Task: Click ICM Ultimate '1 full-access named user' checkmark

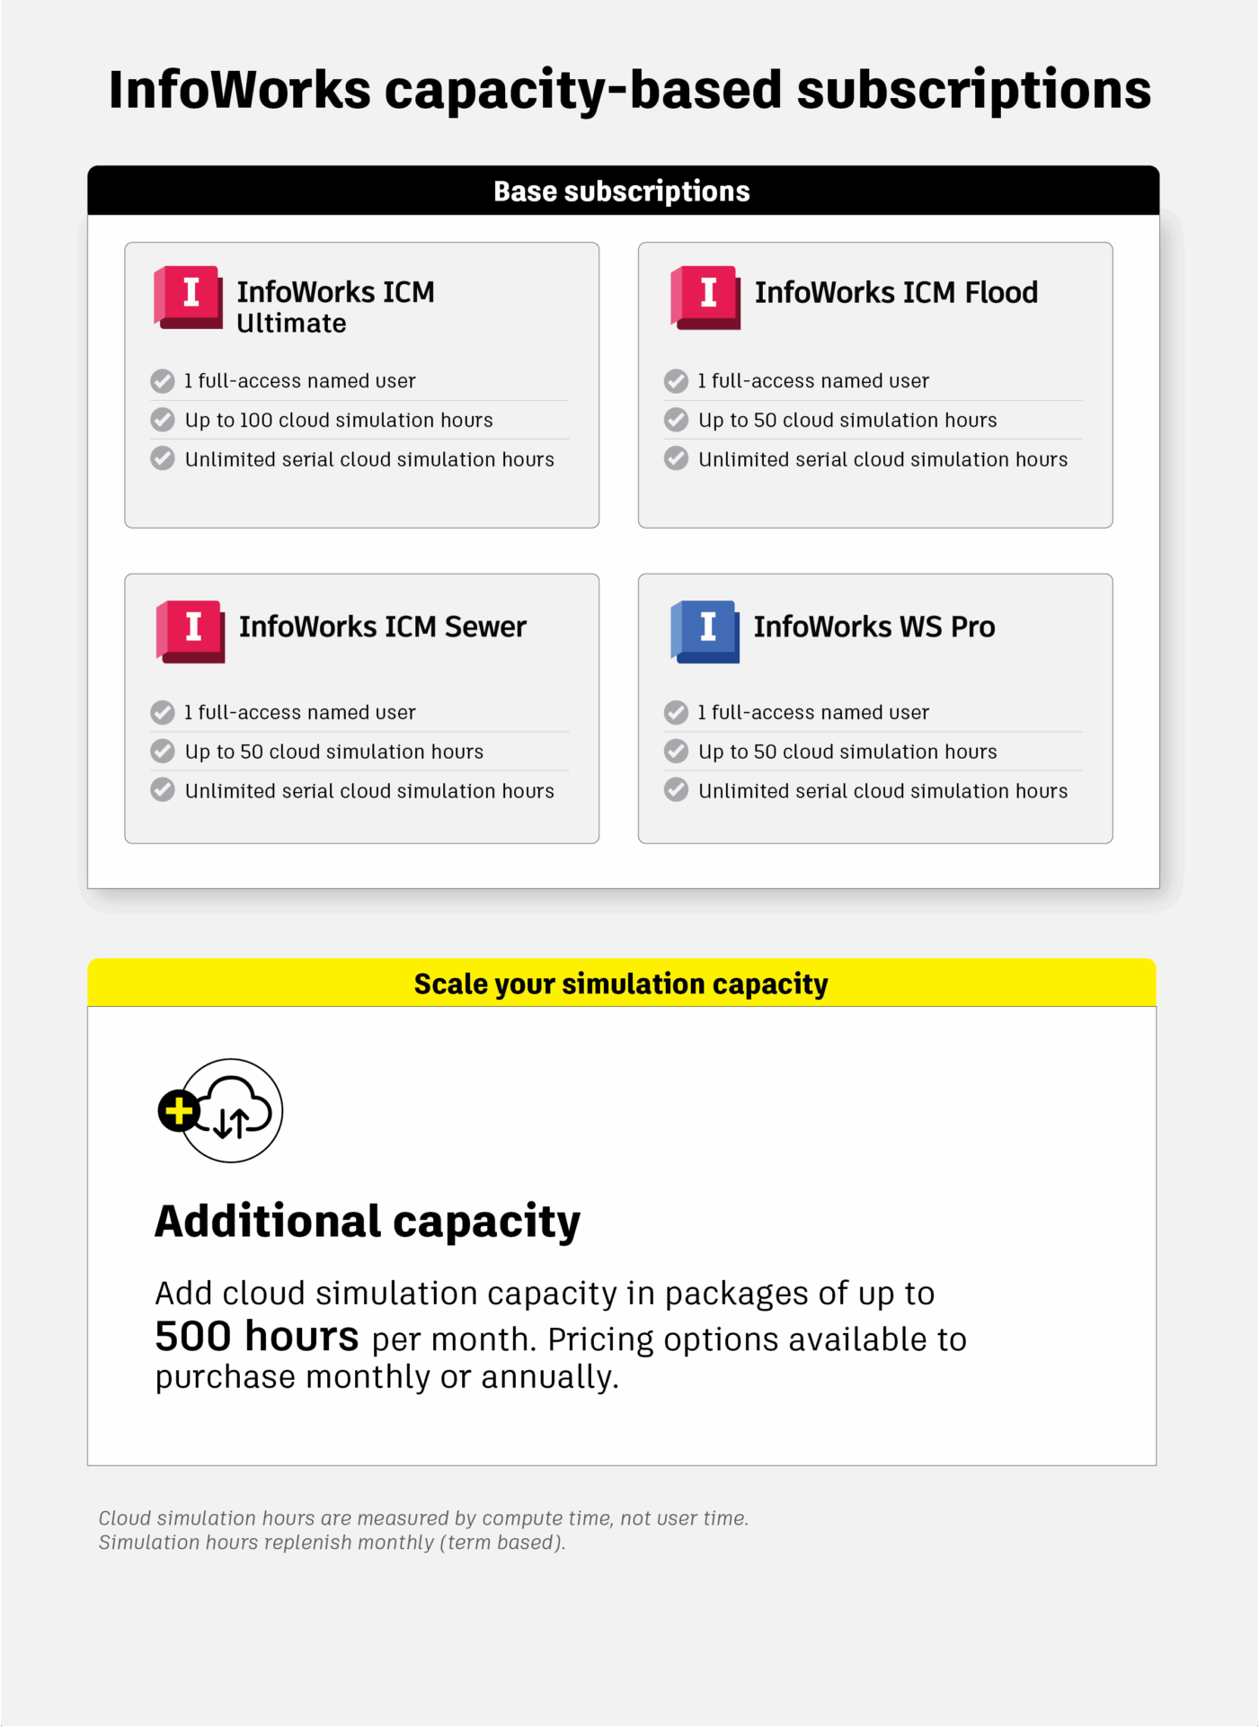Action: [163, 381]
